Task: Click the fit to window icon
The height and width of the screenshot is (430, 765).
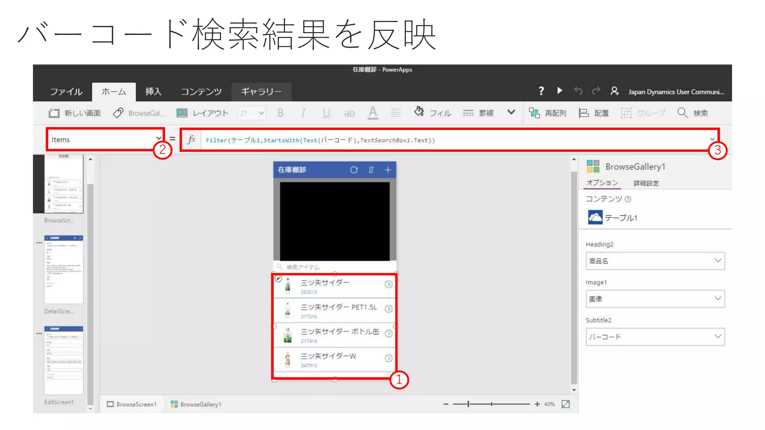Action: click(566, 404)
